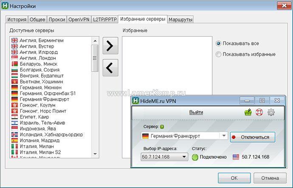Click the green question mark next to Сервер
Viewport: 293px width, 188px height.
(162, 127)
